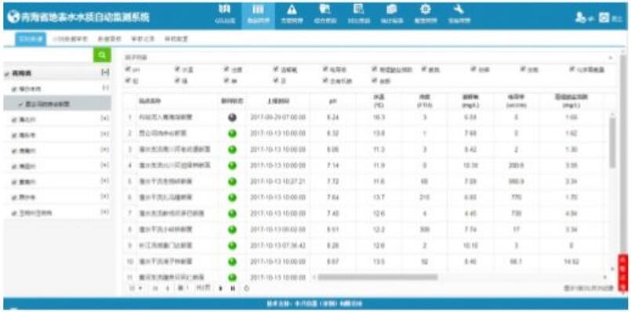Click the refresh icon in the pagination bar
631x312 pixels.
click(247, 288)
